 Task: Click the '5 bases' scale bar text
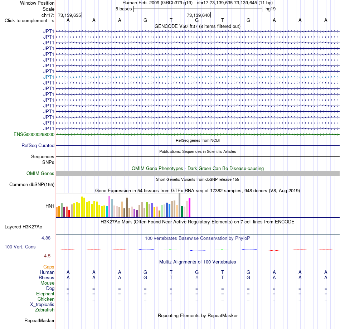[123, 9]
